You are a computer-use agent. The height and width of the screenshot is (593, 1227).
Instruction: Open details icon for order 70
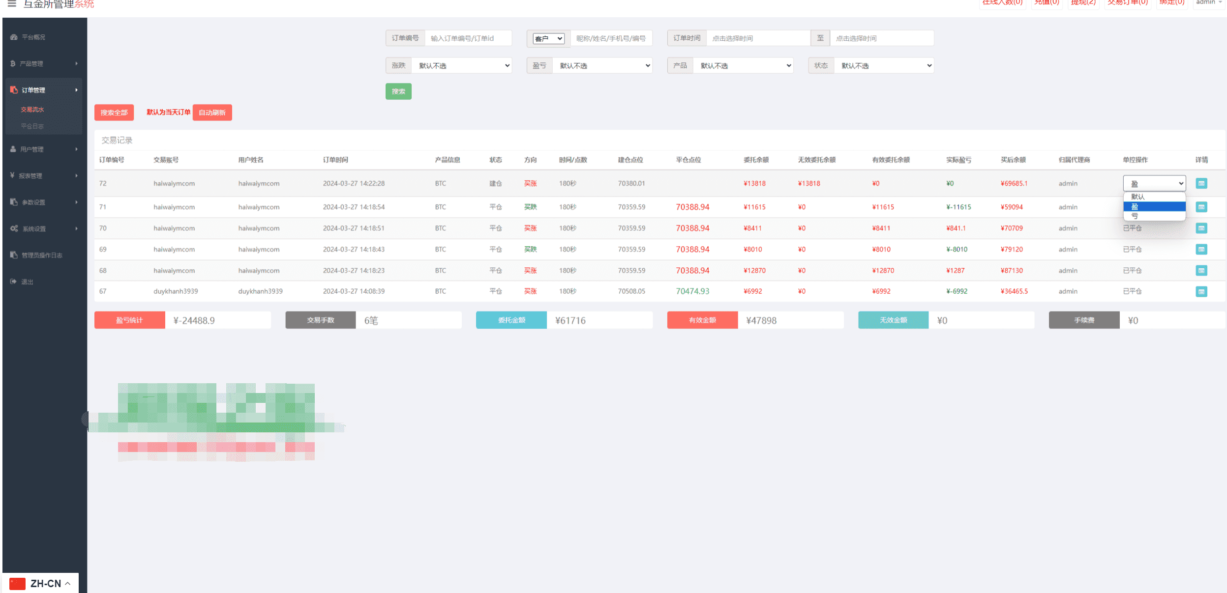coord(1201,228)
